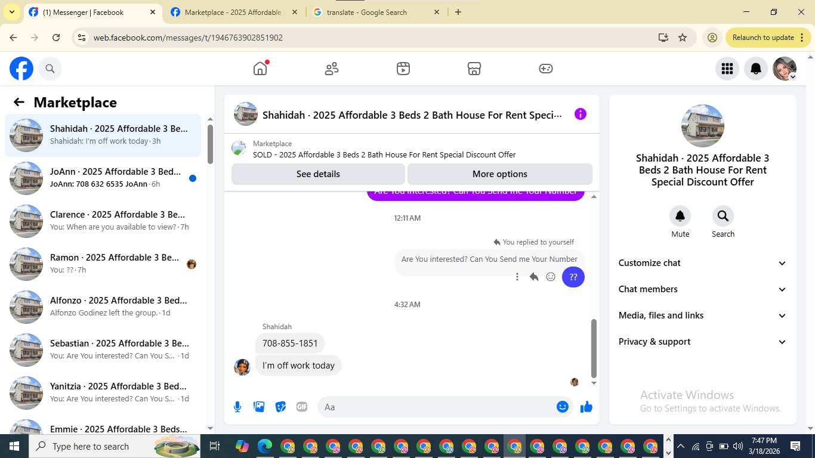Open Chrome tab search dropdown arrow
815x458 pixels.
point(11,12)
